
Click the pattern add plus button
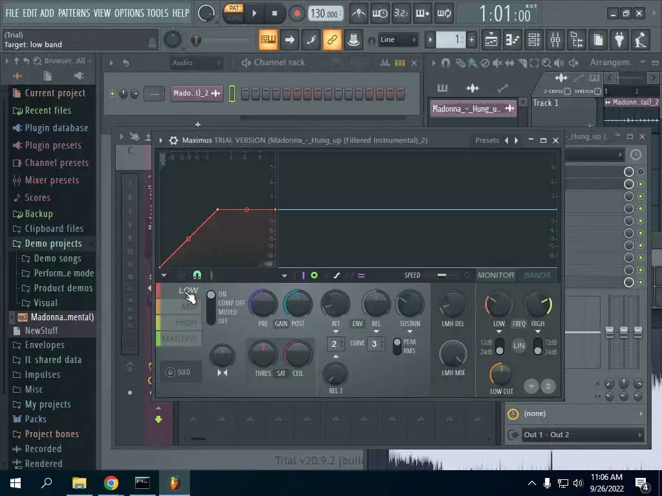pyautogui.click(x=471, y=40)
